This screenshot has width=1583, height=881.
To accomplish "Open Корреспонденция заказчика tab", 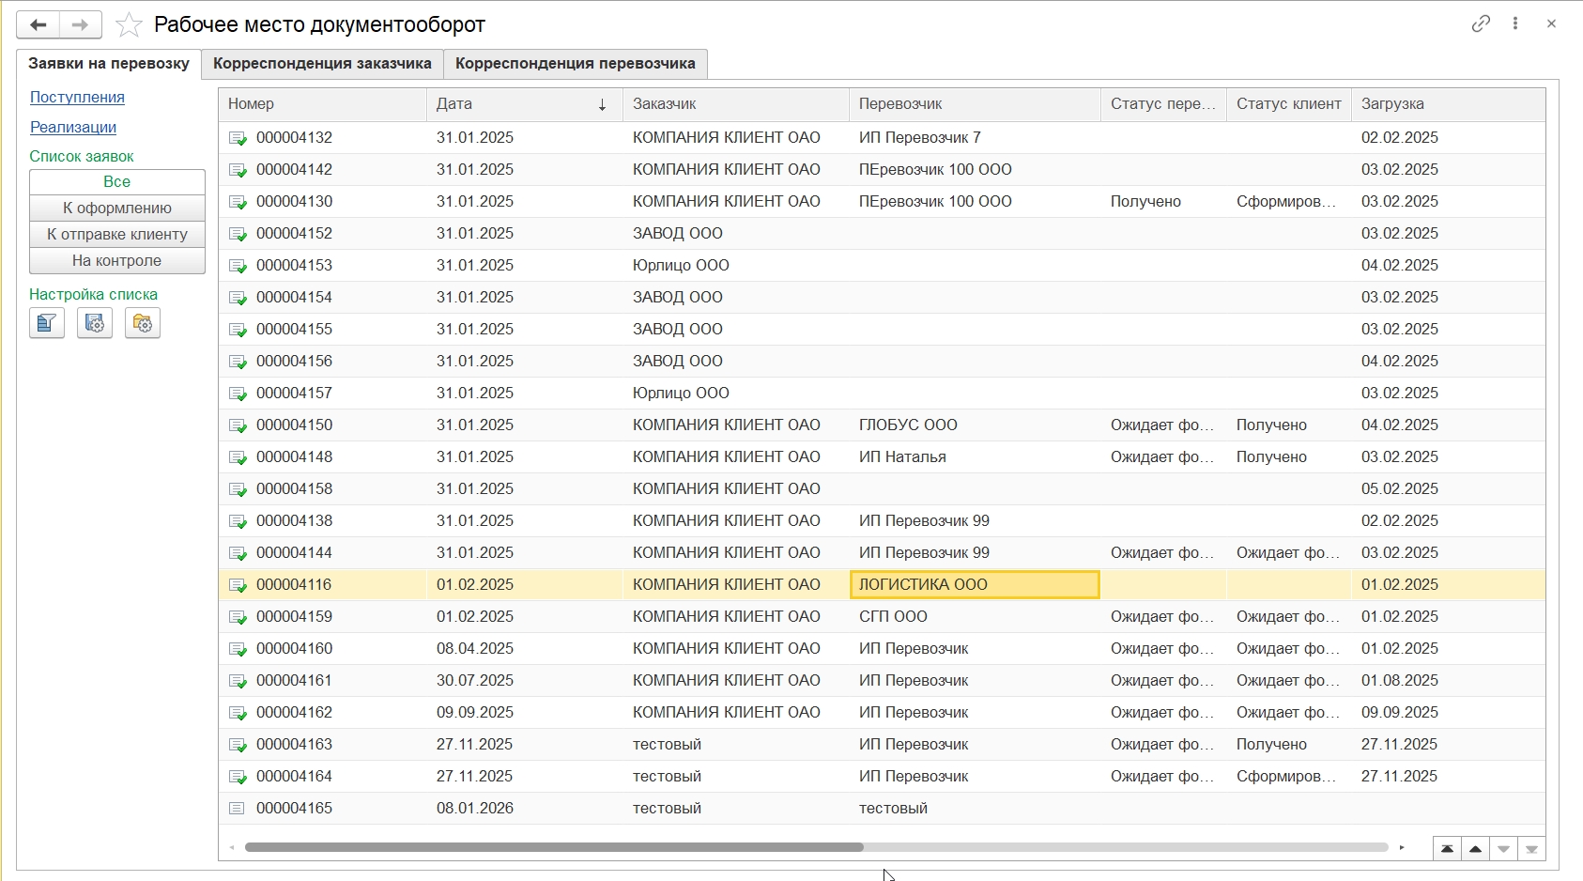I will 322,63.
